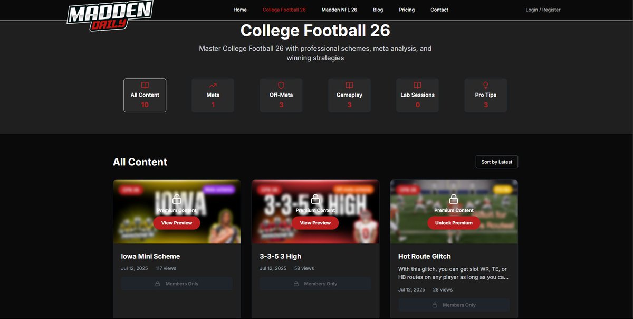Click the Meta count number 1
The image size is (633, 319).
(213, 105)
